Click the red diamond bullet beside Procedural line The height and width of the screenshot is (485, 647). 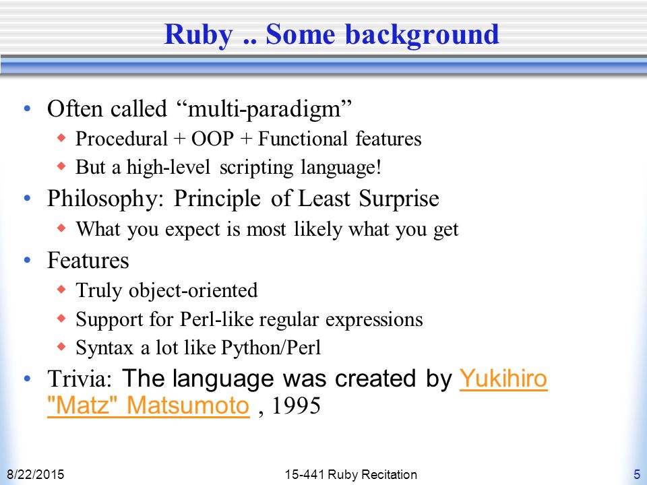(61, 137)
